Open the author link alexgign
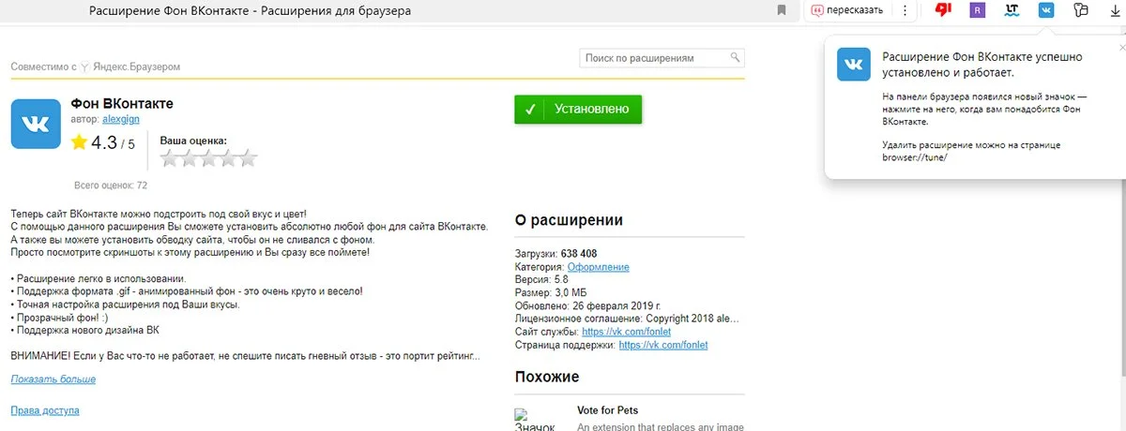 point(120,119)
